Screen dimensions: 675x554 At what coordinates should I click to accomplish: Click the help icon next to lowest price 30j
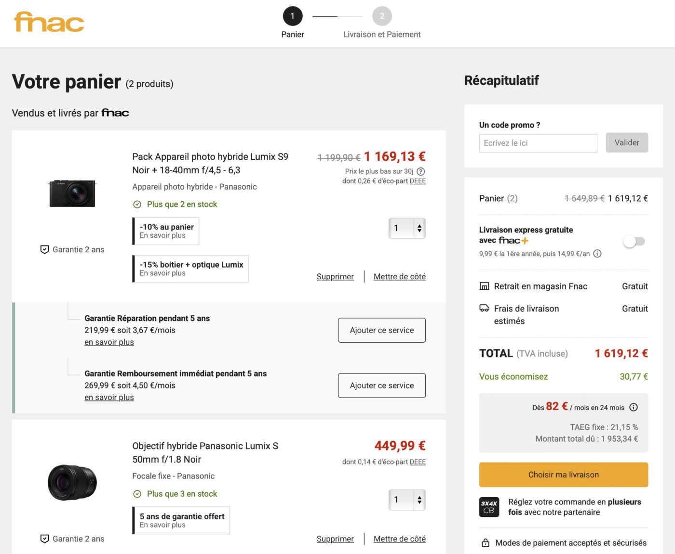tap(420, 171)
